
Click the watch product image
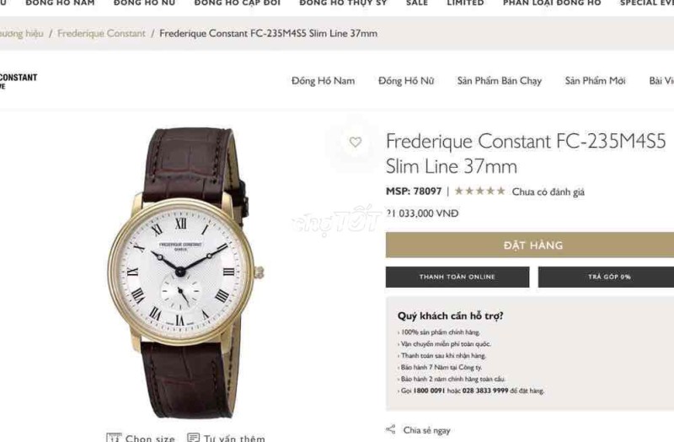coord(185,273)
